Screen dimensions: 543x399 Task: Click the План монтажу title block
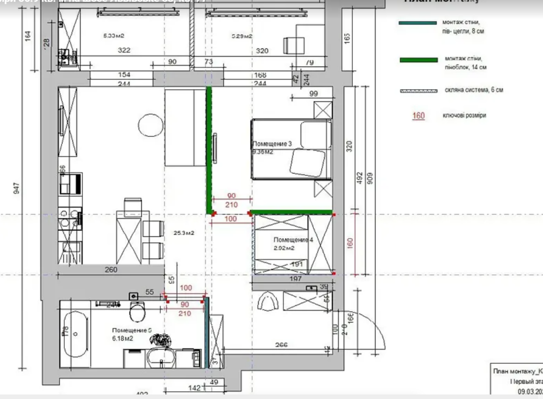tap(518, 372)
